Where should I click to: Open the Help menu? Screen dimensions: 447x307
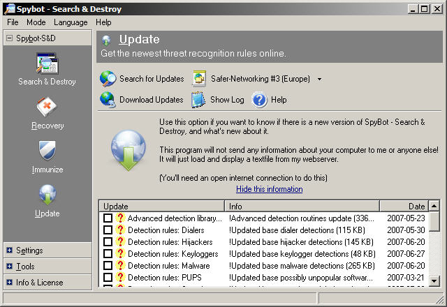103,22
